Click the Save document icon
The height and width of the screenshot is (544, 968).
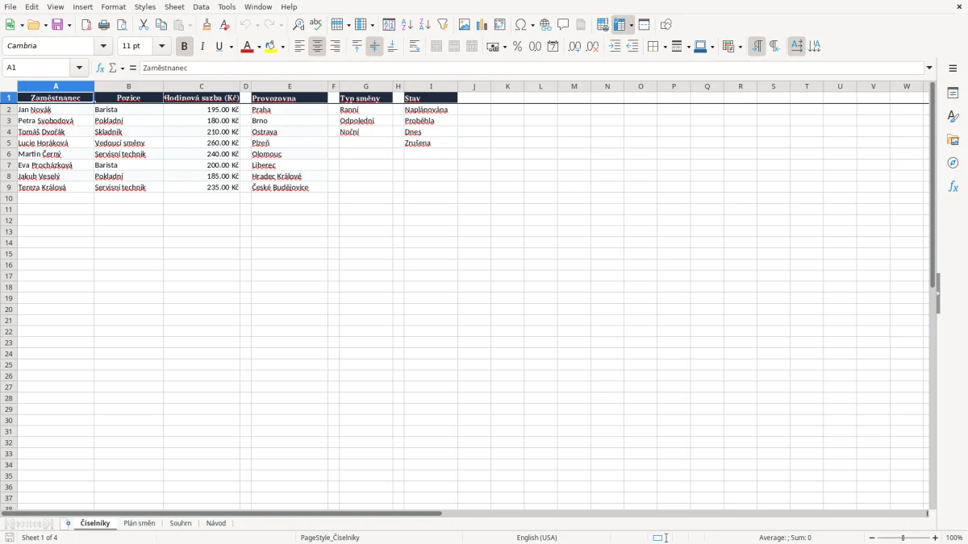point(57,25)
